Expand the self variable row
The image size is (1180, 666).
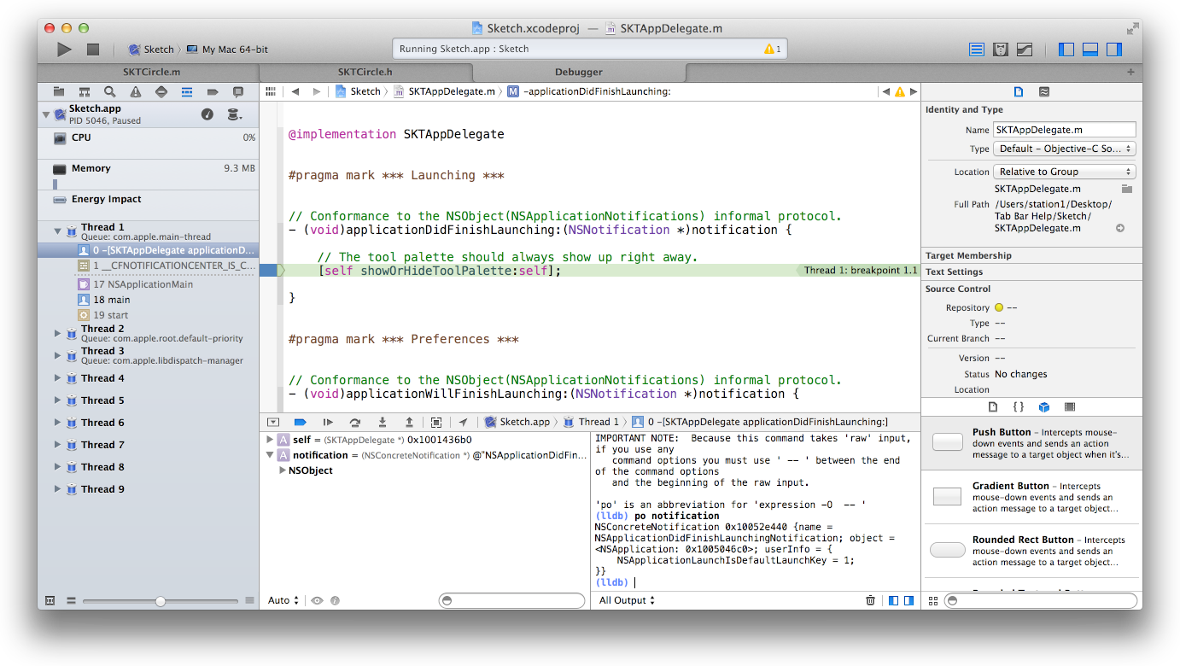click(x=270, y=440)
